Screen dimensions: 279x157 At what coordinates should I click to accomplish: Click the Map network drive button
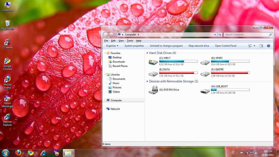(x=199, y=46)
